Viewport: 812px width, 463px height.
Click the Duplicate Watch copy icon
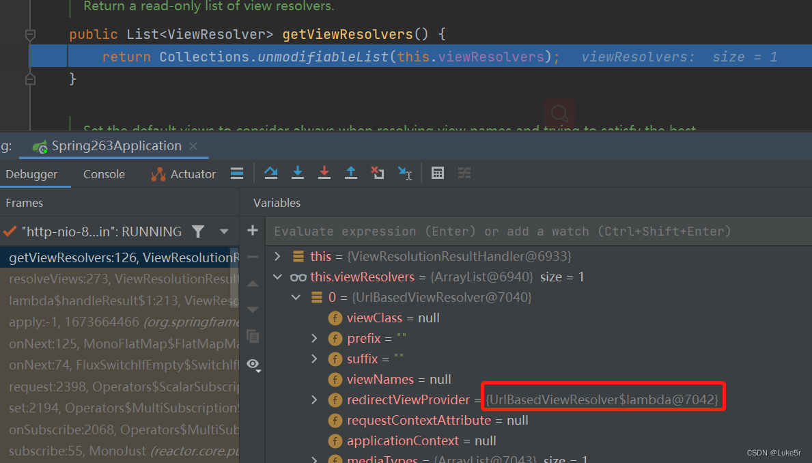(253, 337)
